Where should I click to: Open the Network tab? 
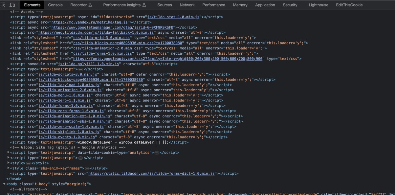(187, 5)
